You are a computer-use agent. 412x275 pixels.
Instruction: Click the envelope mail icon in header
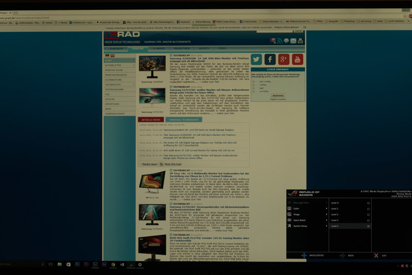click(x=293, y=41)
